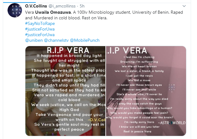Click 'Rest in peace Vera' line in pink image
The width and height of the screenshot is (197, 139).
click(x=137, y=132)
